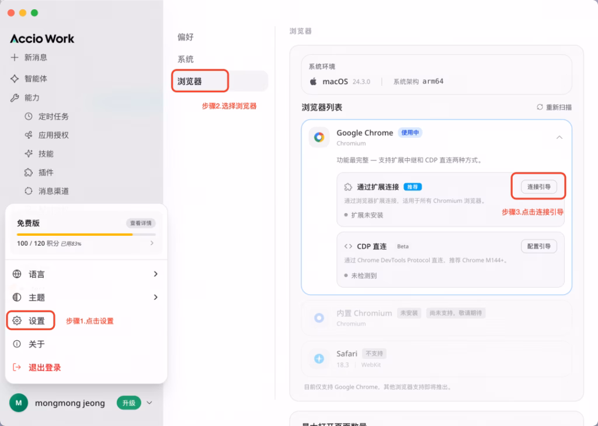Click the Google Chrome logo icon
Viewport: 598px width, 426px height.
319,137
